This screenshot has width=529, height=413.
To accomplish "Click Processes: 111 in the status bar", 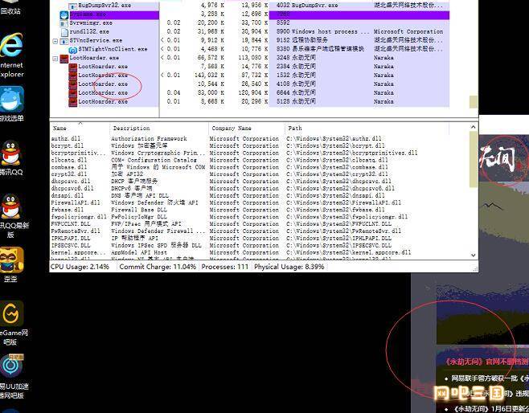I will [224, 267].
